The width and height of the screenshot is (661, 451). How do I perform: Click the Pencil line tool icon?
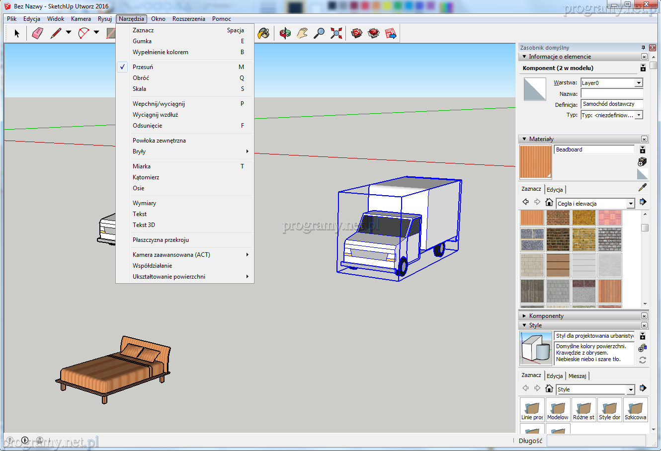tap(56, 33)
